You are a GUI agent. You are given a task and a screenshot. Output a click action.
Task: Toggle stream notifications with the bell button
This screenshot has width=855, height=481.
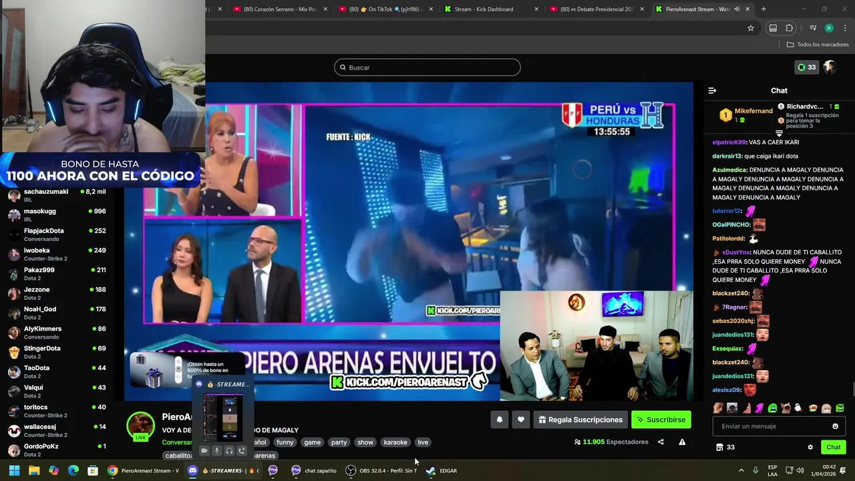point(500,420)
